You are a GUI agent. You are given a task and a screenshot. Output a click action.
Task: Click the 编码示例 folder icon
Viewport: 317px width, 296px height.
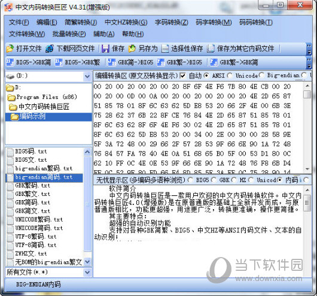tap(14, 117)
